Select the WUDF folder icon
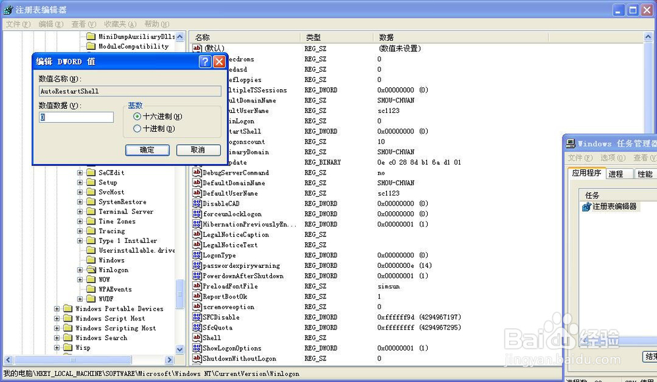This screenshot has height=382, width=657. 91,299
